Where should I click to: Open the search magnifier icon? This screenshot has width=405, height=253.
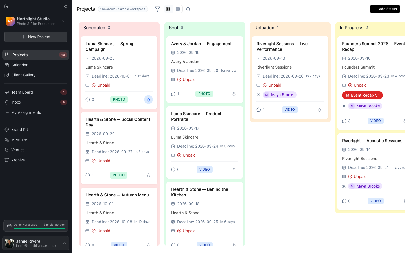(x=188, y=9)
